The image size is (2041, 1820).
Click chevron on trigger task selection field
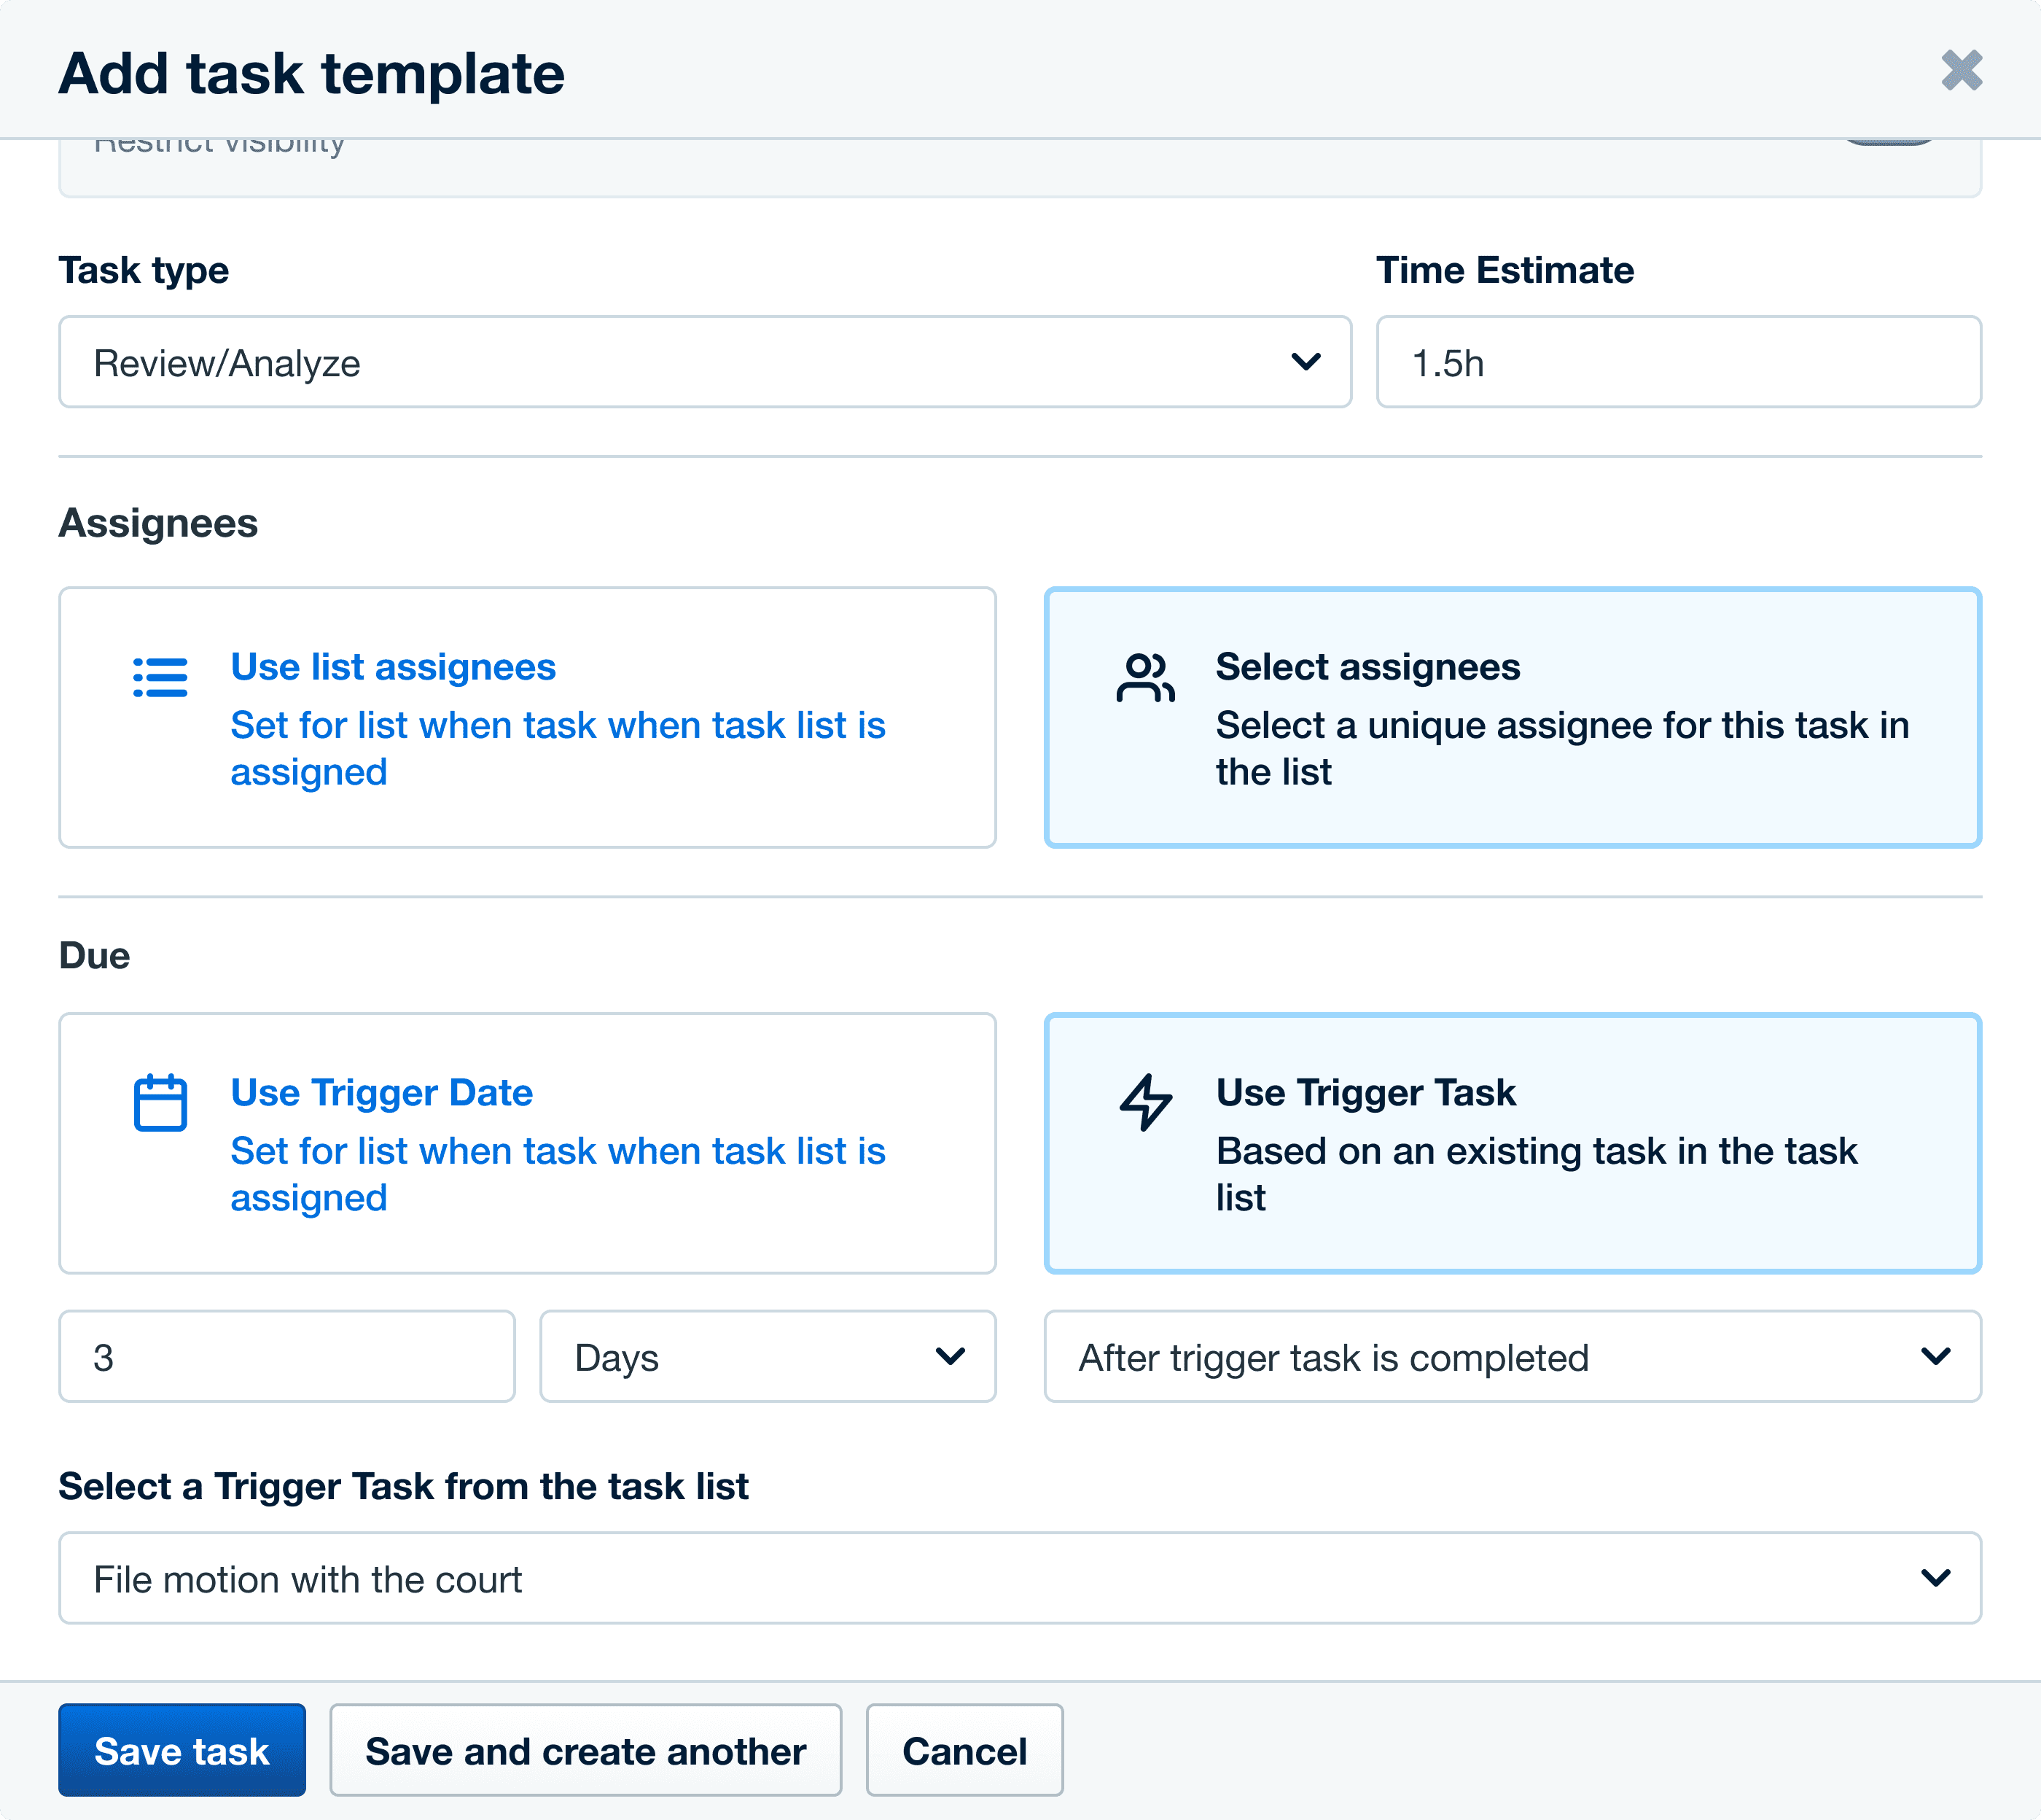click(1935, 1578)
